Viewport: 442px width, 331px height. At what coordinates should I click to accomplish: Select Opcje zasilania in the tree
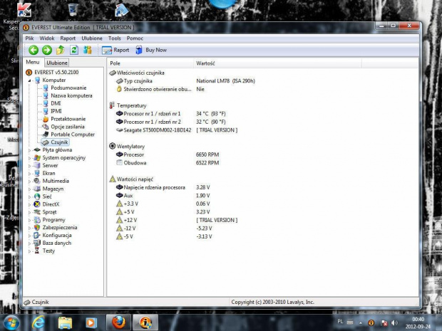[x=68, y=127]
